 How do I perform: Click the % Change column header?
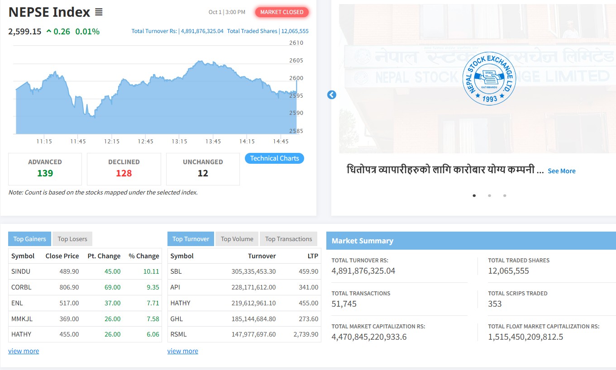click(144, 256)
